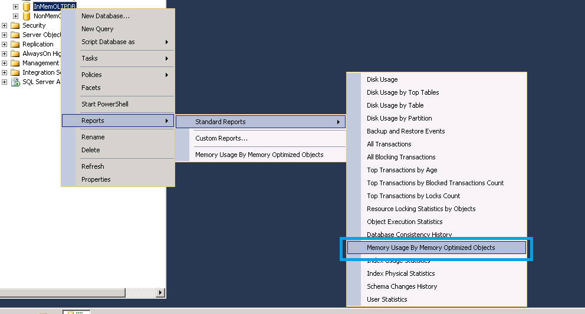
Task: Click the Management folder icon
Action: pos(15,63)
